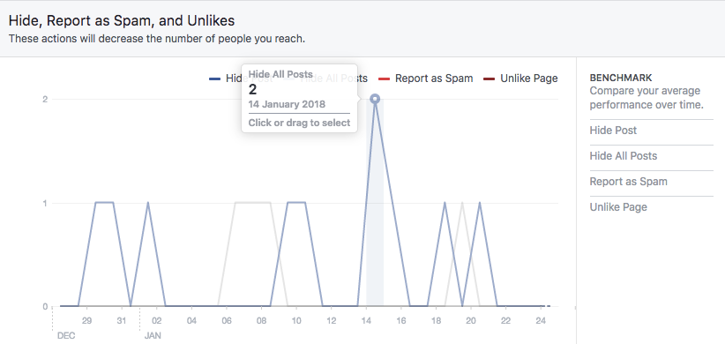Click the red Report as Spam swatch
This screenshot has height=344, width=725.
click(x=385, y=79)
